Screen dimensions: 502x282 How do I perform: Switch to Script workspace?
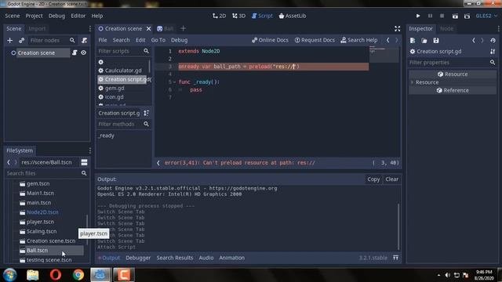click(262, 16)
